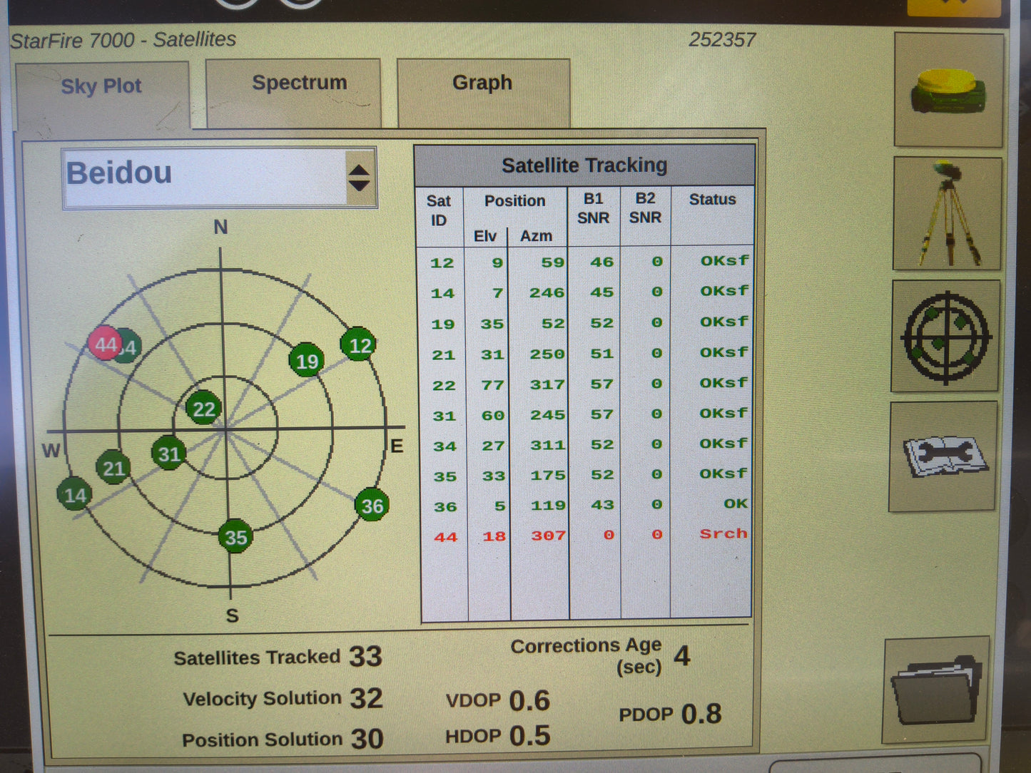Click the B1 SNR column header

[x=593, y=208]
